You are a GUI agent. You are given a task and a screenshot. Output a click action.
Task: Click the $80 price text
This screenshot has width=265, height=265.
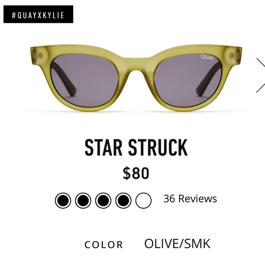(136, 173)
